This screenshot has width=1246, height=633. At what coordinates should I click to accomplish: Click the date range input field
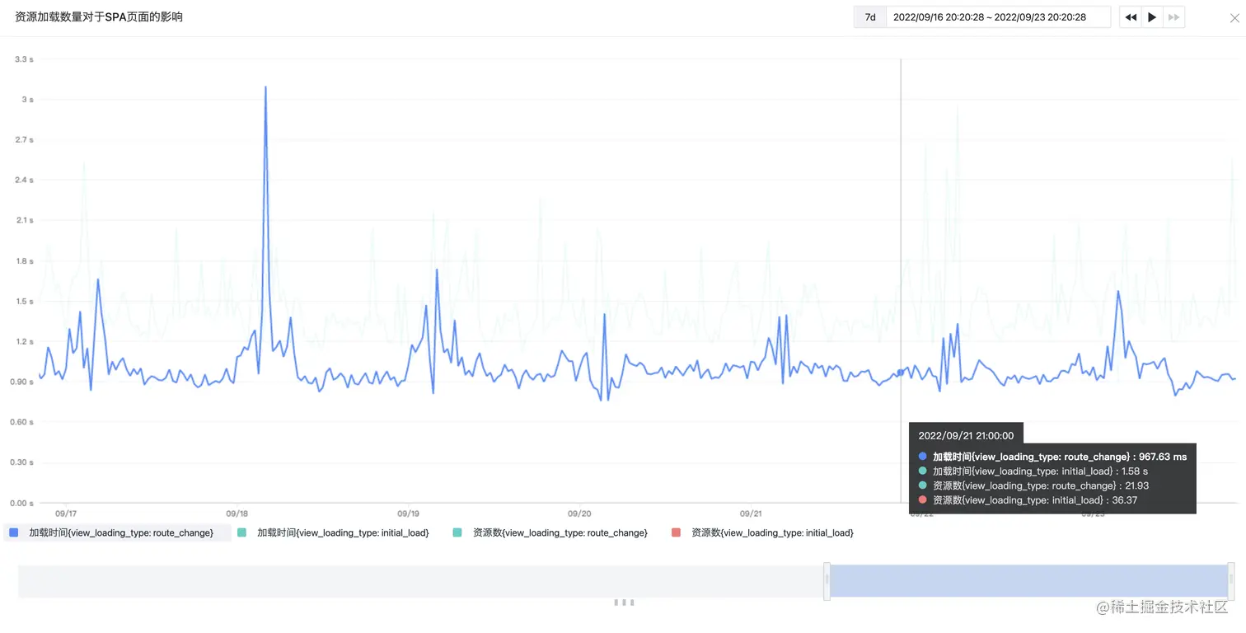click(998, 17)
